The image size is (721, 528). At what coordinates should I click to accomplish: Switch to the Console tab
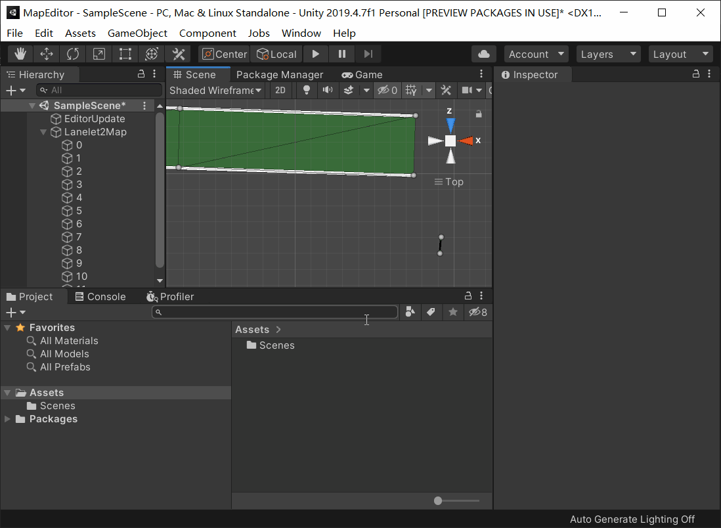(x=100, y=297)
